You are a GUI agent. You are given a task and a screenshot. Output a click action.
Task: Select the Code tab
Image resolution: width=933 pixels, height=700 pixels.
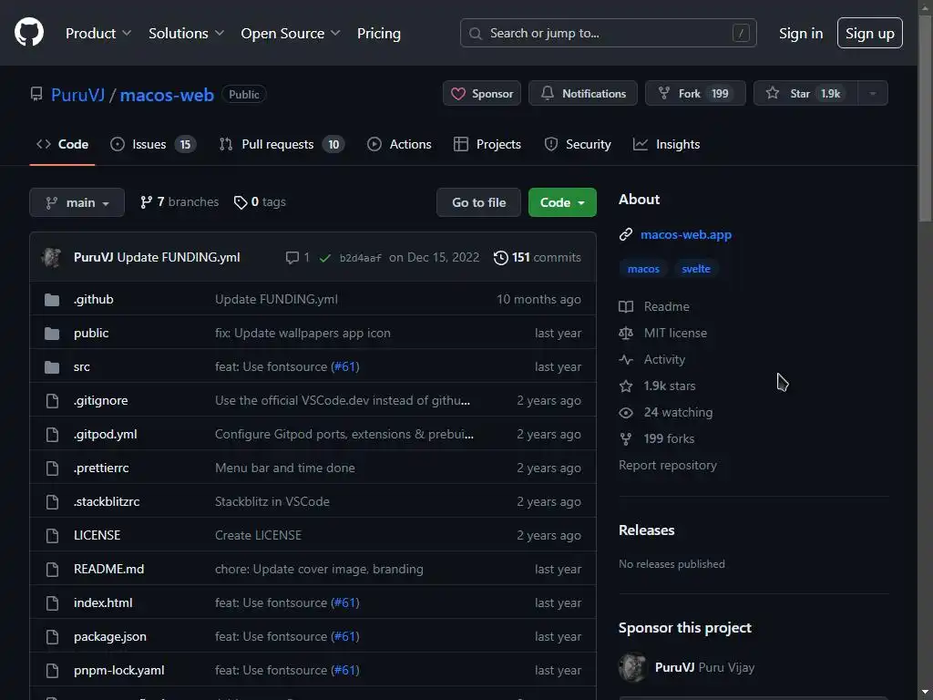(63, 144)
